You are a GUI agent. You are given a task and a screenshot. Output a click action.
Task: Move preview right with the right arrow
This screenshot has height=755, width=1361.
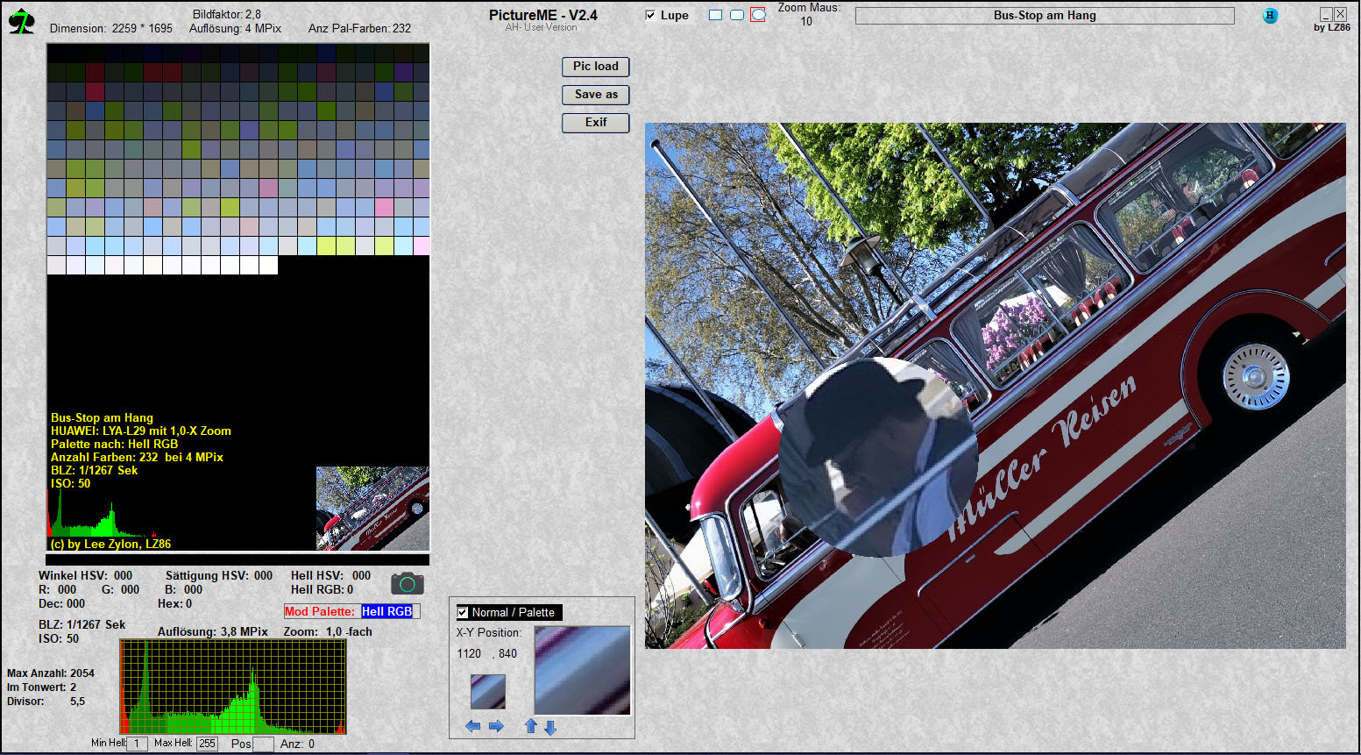point(496,726)
